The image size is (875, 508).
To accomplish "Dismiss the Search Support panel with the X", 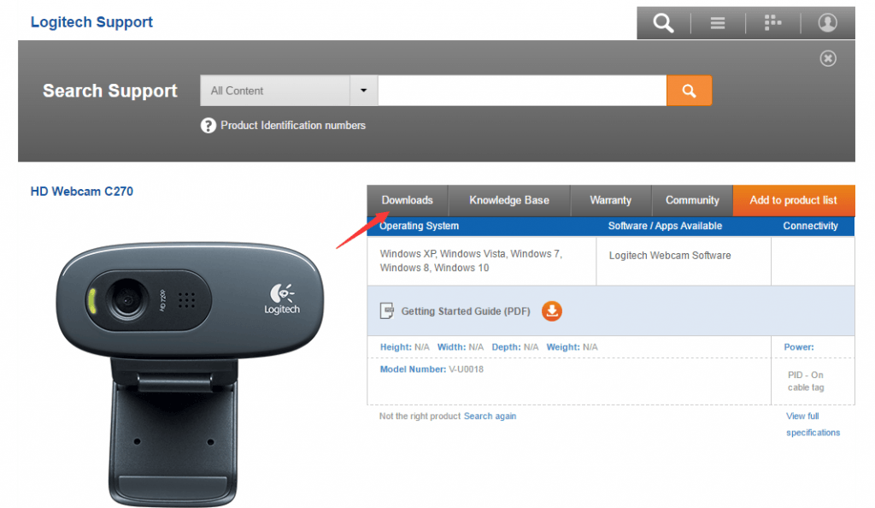I will click(827, 58).
